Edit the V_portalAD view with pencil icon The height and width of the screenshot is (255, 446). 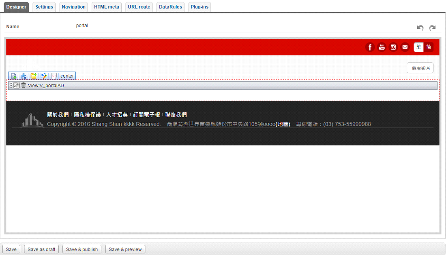[17, 85]
